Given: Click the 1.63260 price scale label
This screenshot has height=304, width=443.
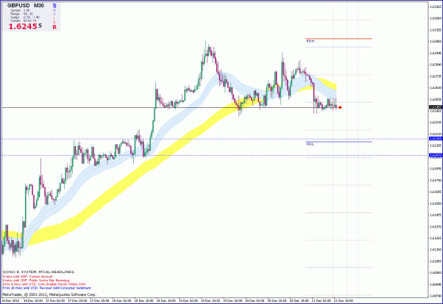Looking at the screenshot, I should pos(436,18).
